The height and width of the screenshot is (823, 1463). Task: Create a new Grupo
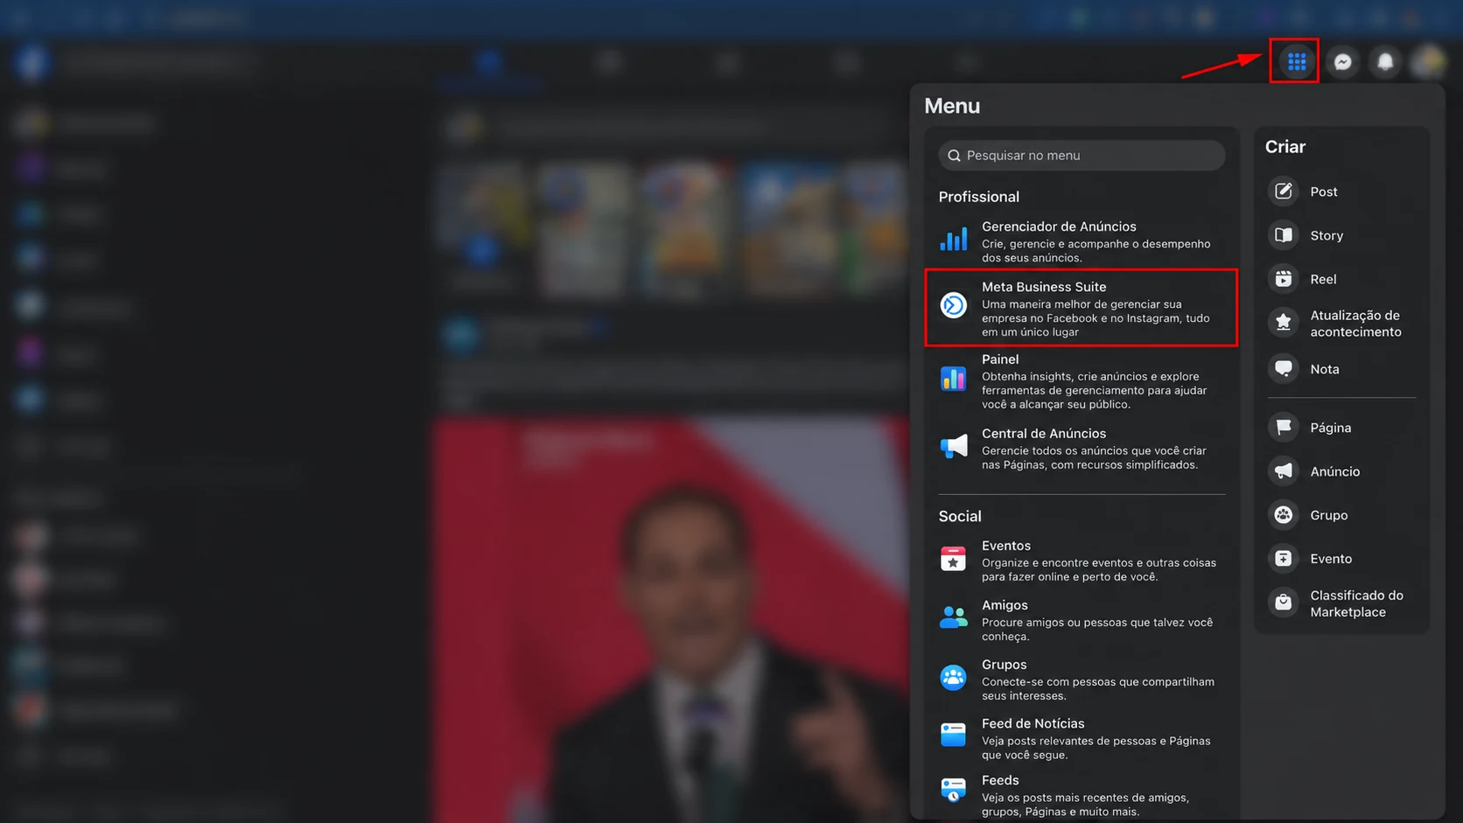[x=1328, y=515]
